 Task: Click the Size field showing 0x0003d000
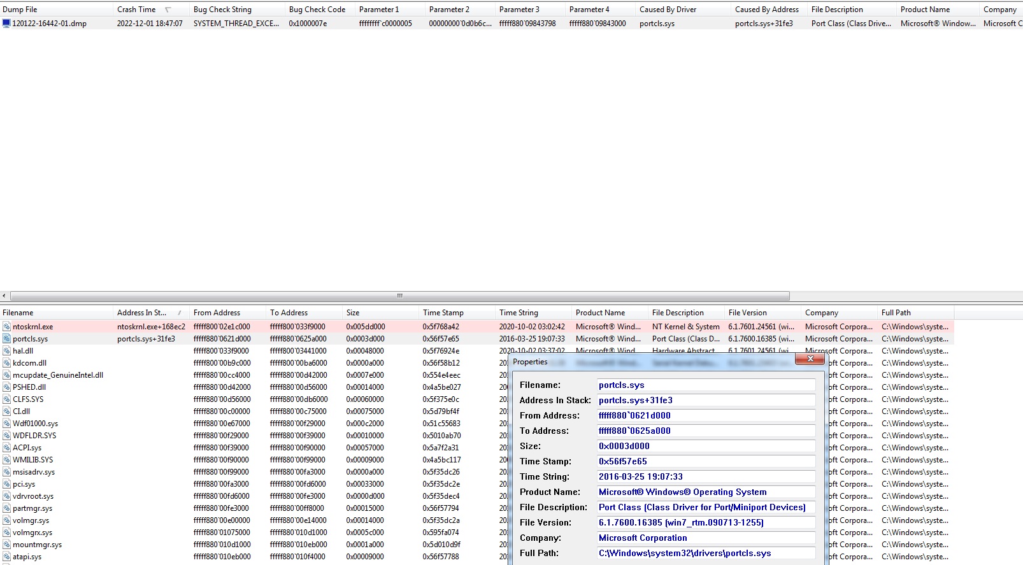706,447
